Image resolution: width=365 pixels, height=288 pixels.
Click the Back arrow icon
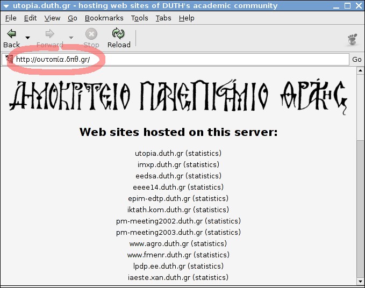pos(11,34)
